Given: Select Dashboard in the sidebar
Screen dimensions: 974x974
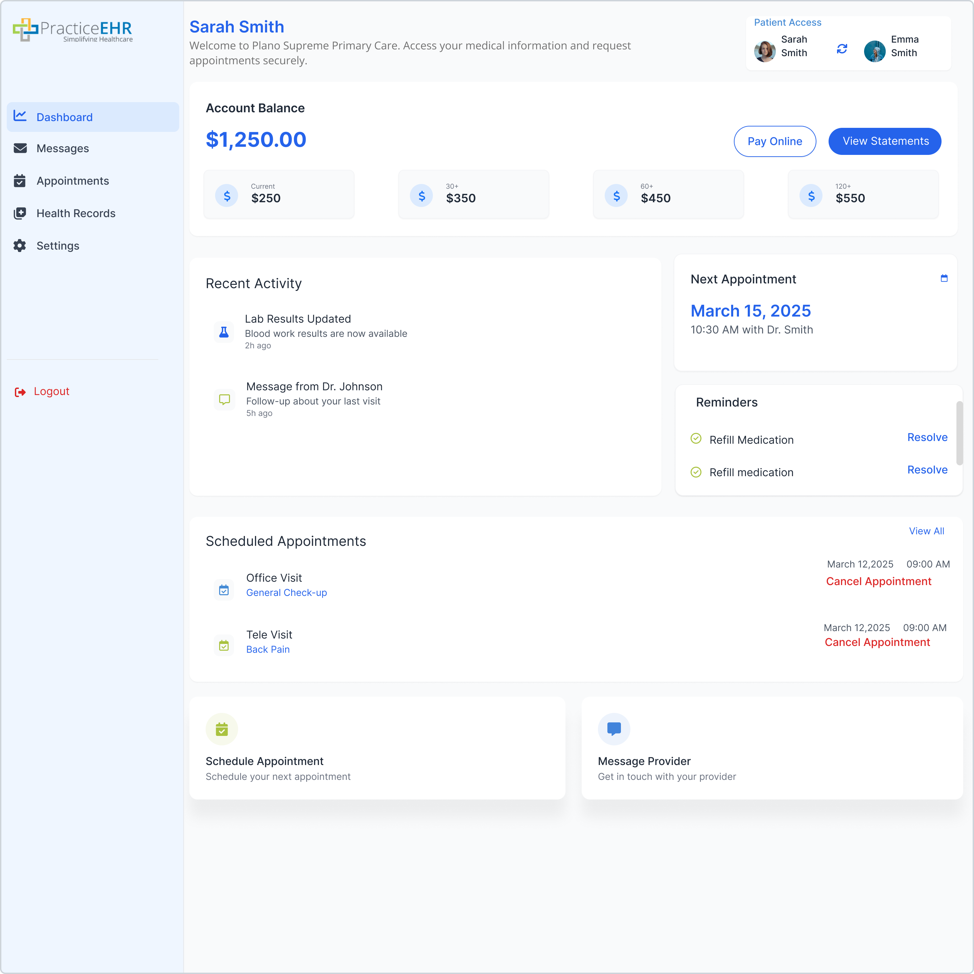Looking at the screenshot, I should tap(65, 117).
